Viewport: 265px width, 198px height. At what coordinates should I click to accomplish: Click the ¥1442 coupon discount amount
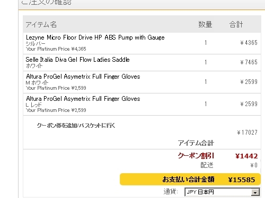246,156
